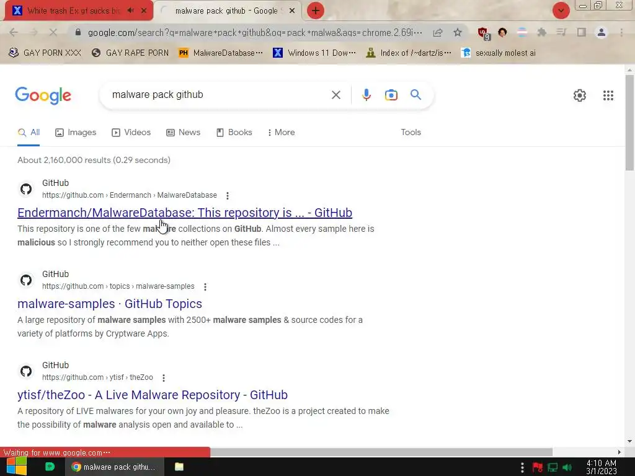Viewport: 635px width, 476px height.
Task: Close the malware pack github Google tab
Action: coord(292,11)
